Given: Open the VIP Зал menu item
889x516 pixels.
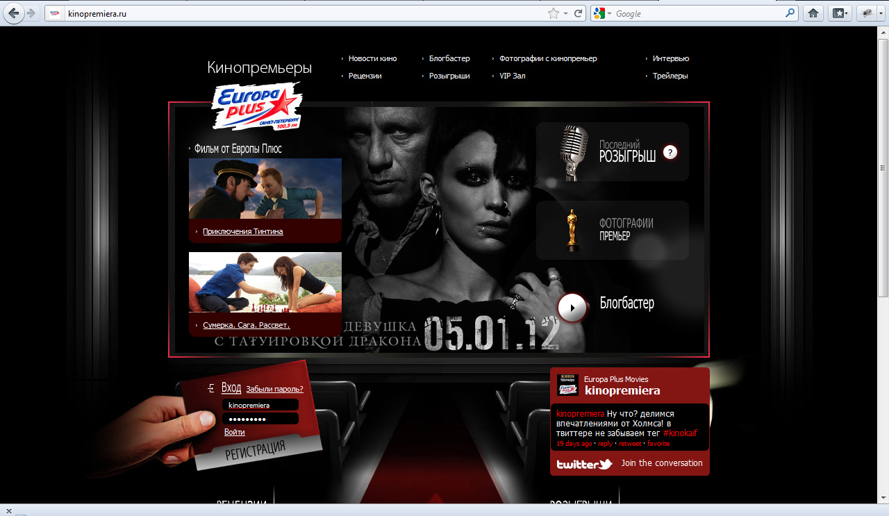Looking at the screenshot, I should pyautogui.click(x=513, y=76).
